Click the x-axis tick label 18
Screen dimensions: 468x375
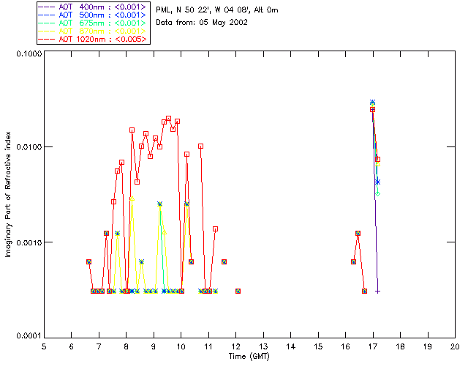coord(400,346)
